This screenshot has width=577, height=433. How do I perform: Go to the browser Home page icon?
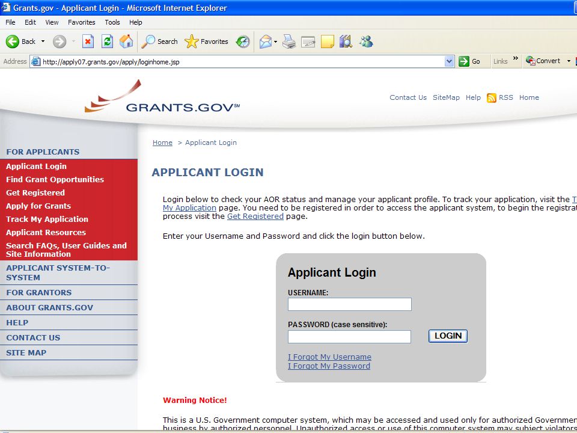point(126,41)
